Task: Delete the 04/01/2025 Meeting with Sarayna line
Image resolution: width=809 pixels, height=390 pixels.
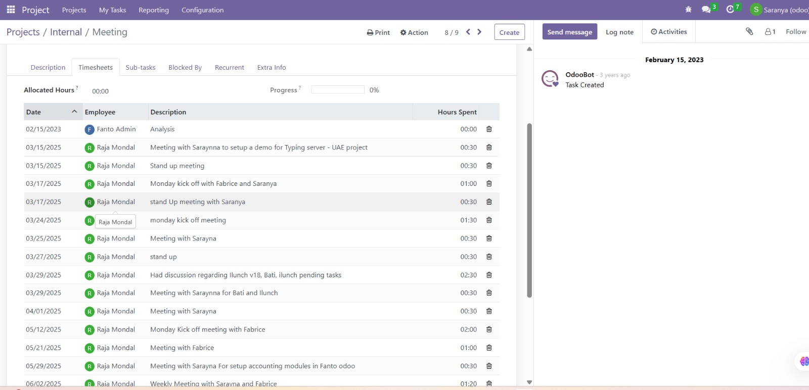Action: (x=489, y=311)
